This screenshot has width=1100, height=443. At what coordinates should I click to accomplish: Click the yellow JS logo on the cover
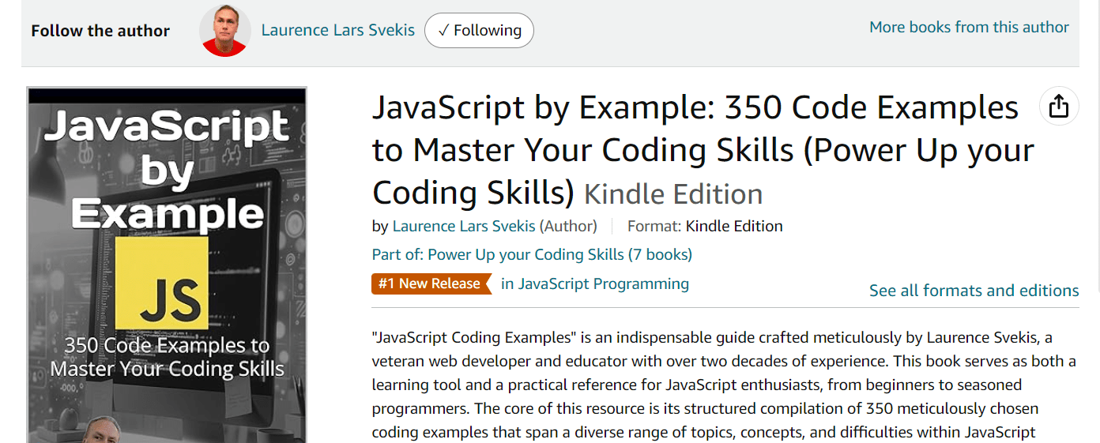pos(162,283)
